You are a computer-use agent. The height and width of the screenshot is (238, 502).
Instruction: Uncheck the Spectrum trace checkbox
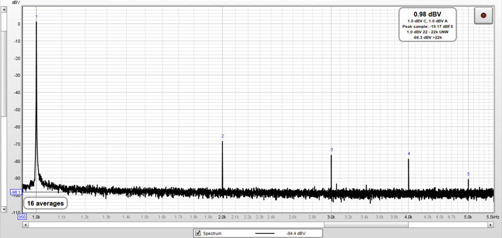coord(198,233)
